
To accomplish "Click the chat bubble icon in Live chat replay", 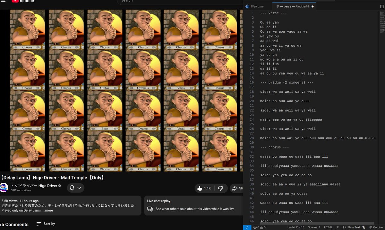I will (150, 209).
